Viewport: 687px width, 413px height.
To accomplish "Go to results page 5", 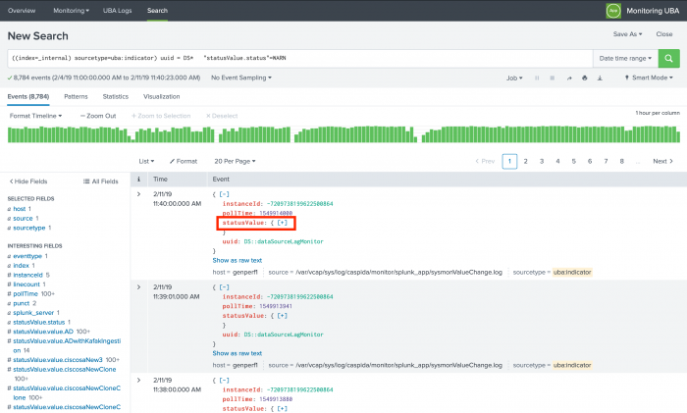I will (573, 161).
